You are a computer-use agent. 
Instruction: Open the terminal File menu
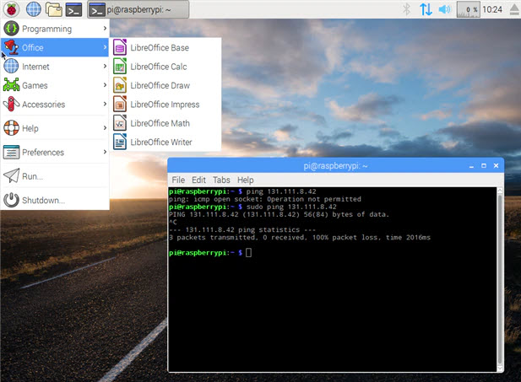coord(178,180)
